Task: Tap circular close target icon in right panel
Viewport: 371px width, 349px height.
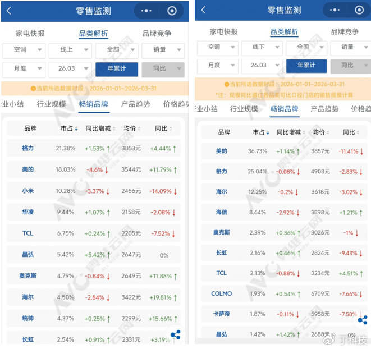Action: click(x=359, y=10)
